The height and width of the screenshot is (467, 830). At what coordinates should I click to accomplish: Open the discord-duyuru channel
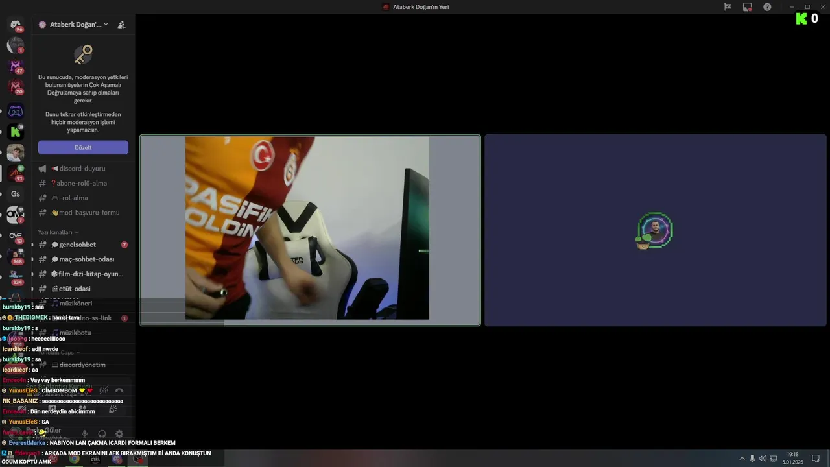tap(82, 169)
